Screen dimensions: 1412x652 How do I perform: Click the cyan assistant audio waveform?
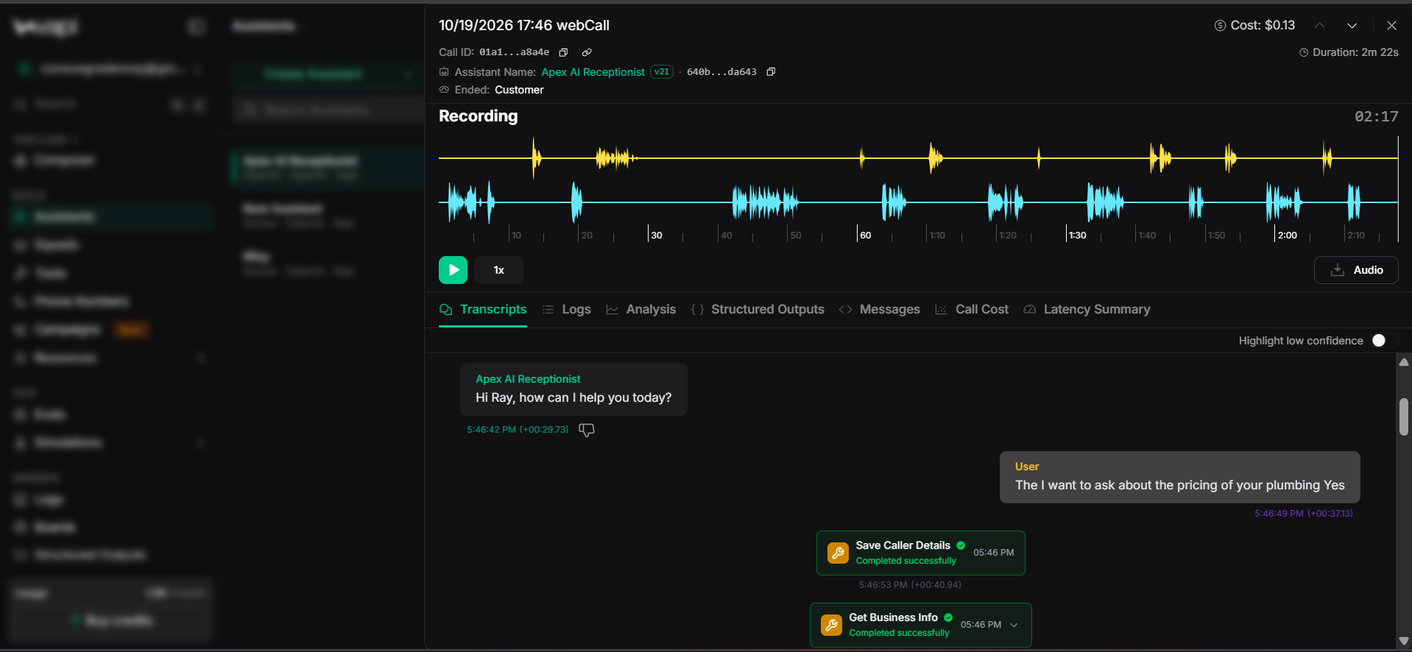(x=918, y=202)
